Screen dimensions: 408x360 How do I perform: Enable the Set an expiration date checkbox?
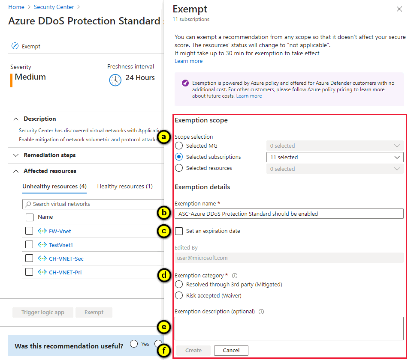(x=179, y=231)
